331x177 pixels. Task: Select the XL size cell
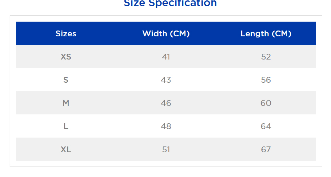[66, 150]
